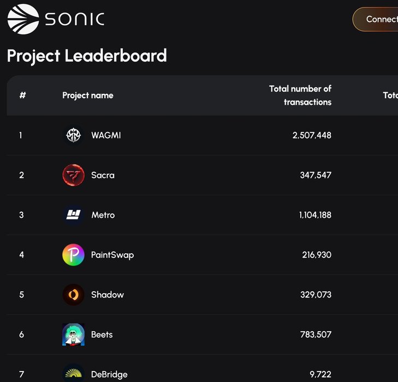This screenshot has height=382, width=398.
Task: Select the 1,104,188 transactions value
Action: coord(315,215)
